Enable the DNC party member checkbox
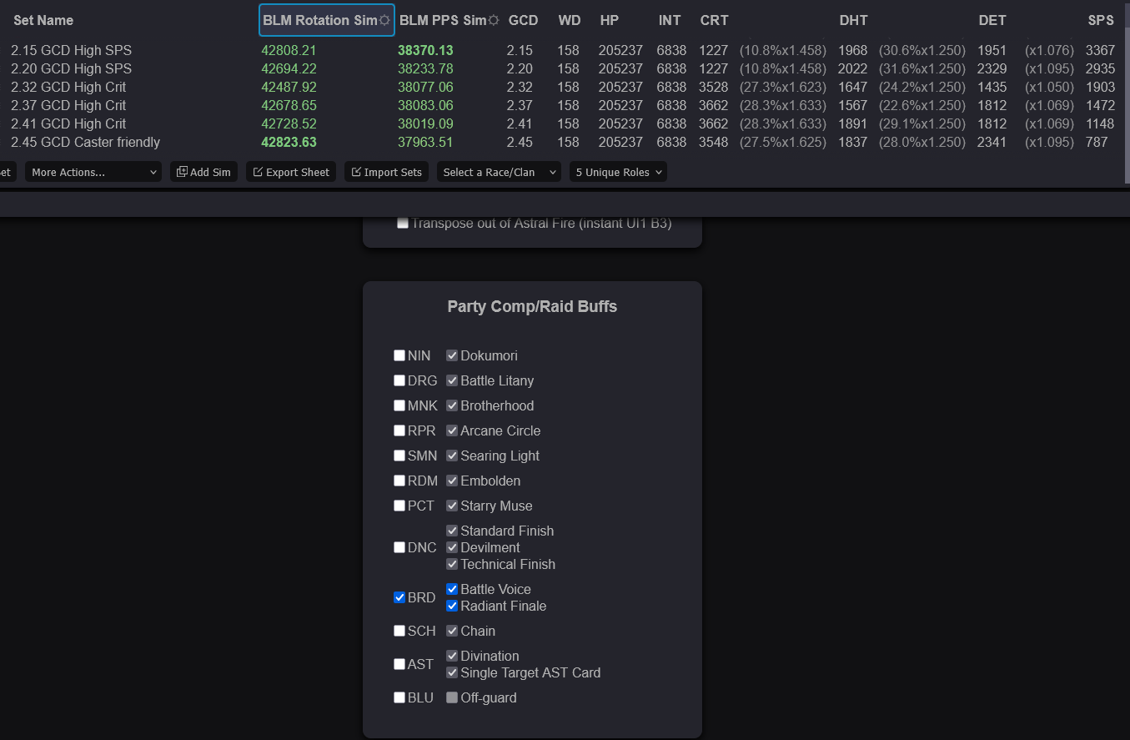 399,547
